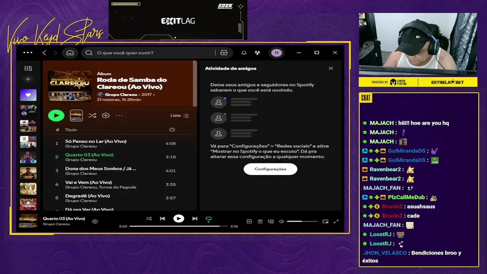Image resolution: width=487 pixels, height=274 pixels.
Task: Close the 'Atividade de amigos' panel
Action: pos(331,68)
